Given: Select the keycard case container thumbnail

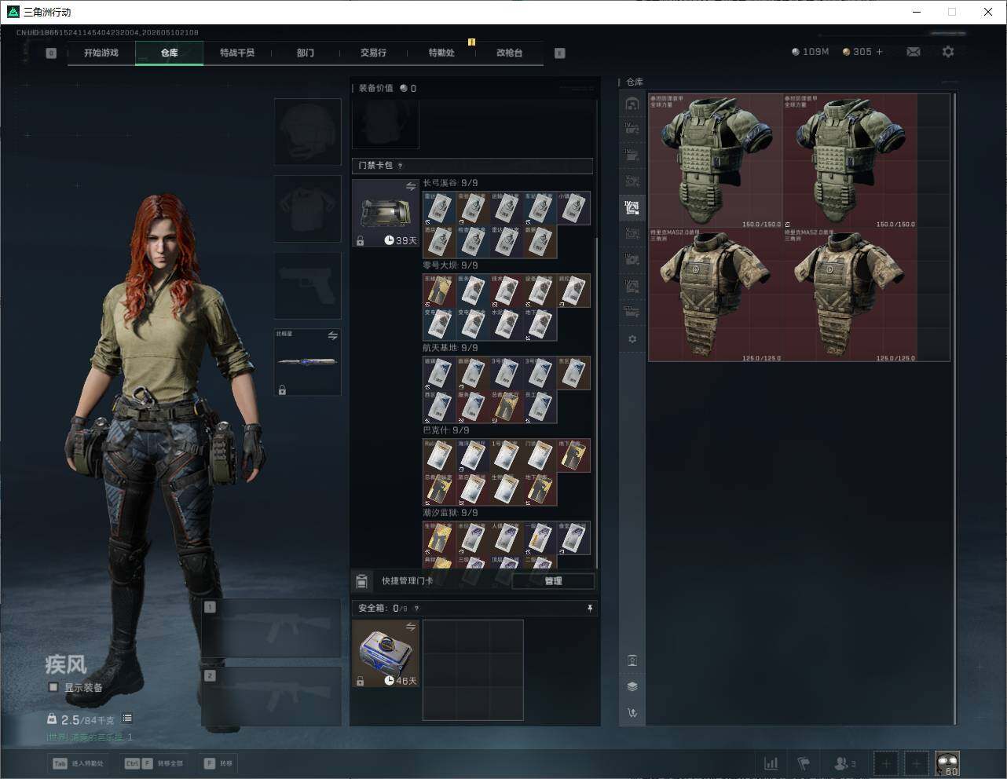Looking at the screenshot, I should (x=386, y=213).
